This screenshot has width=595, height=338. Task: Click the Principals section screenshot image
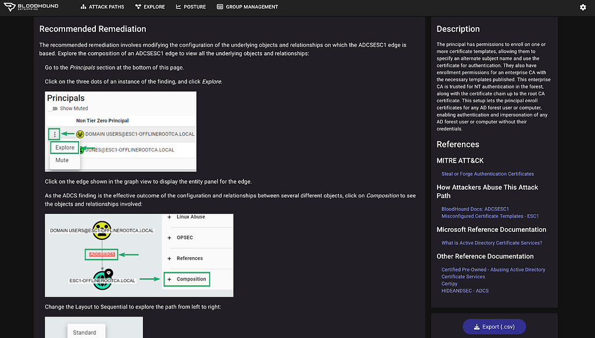click(121, 131)
